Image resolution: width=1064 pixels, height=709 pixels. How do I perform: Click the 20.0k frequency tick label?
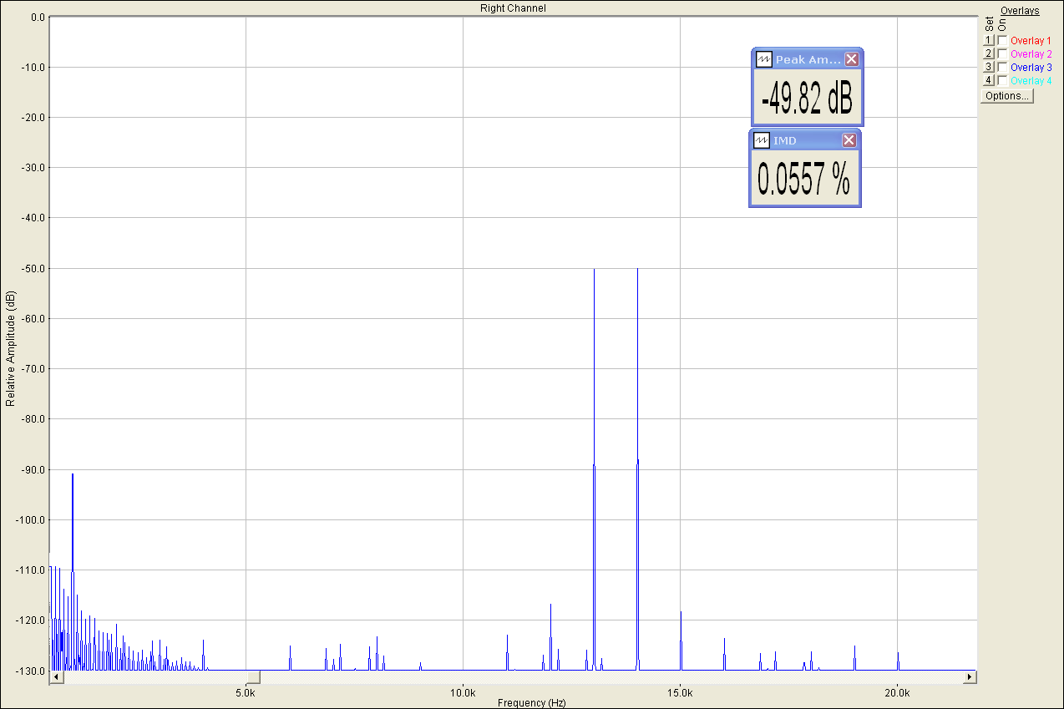click(x=897, y=693)
